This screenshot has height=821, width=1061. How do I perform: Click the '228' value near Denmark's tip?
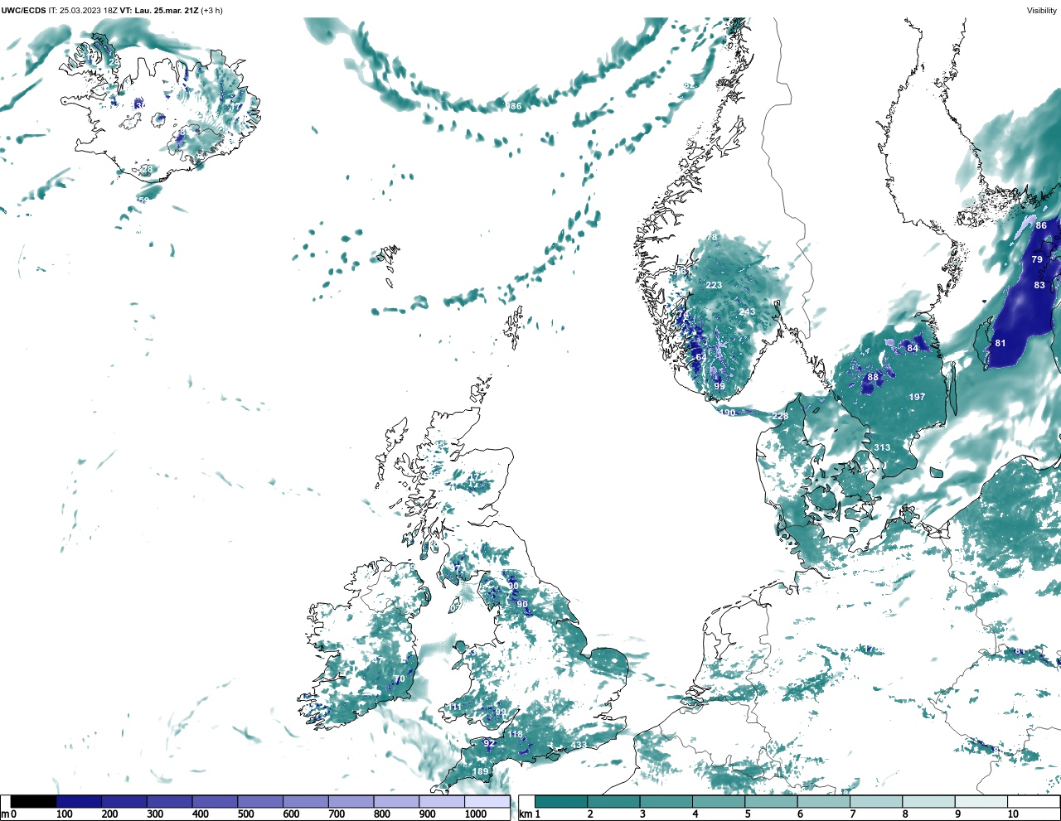[780, 416]
